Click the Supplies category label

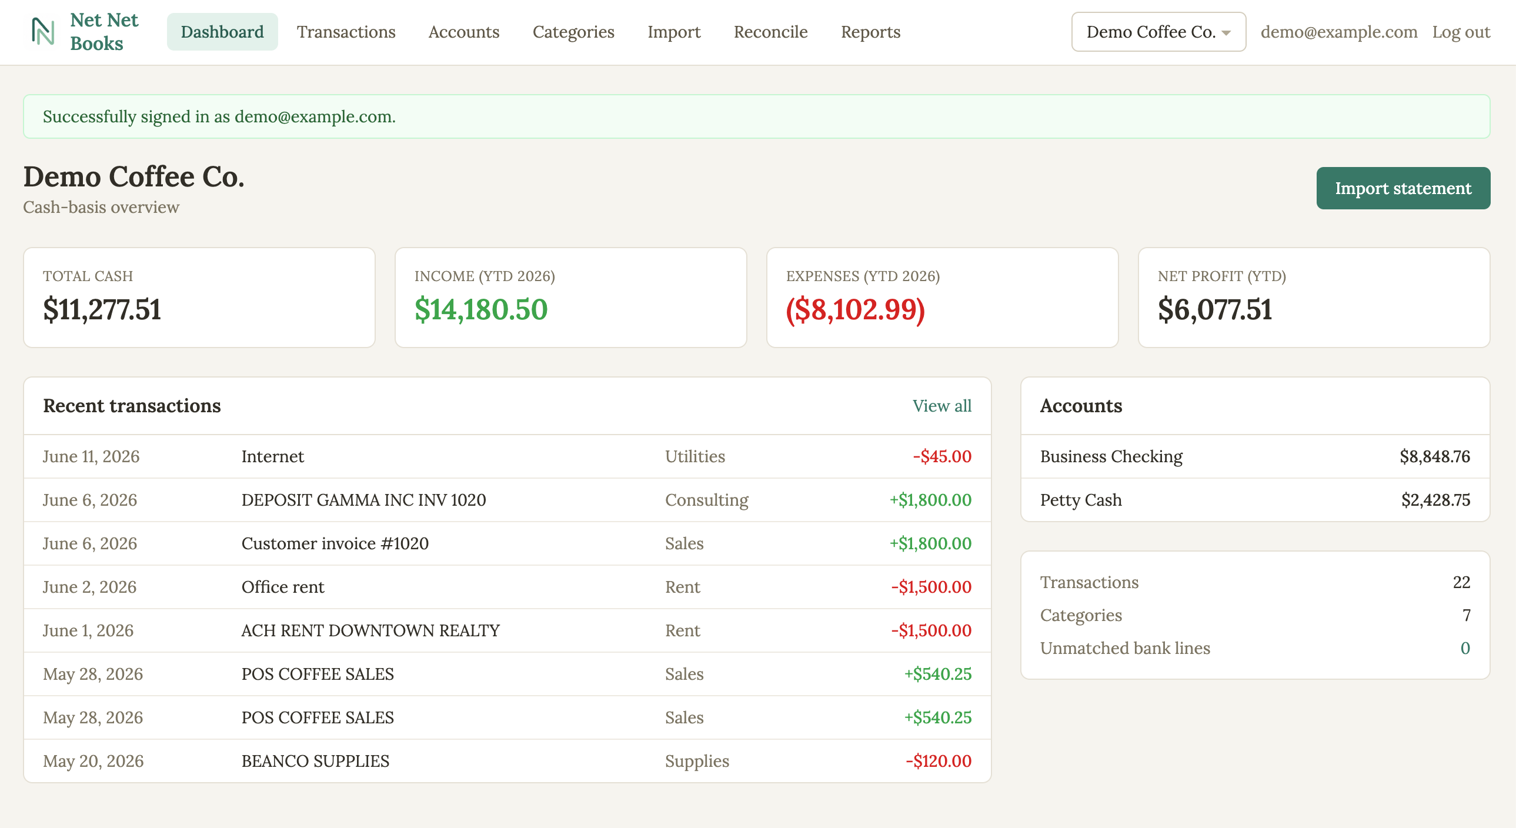click(x=697, y=762)
